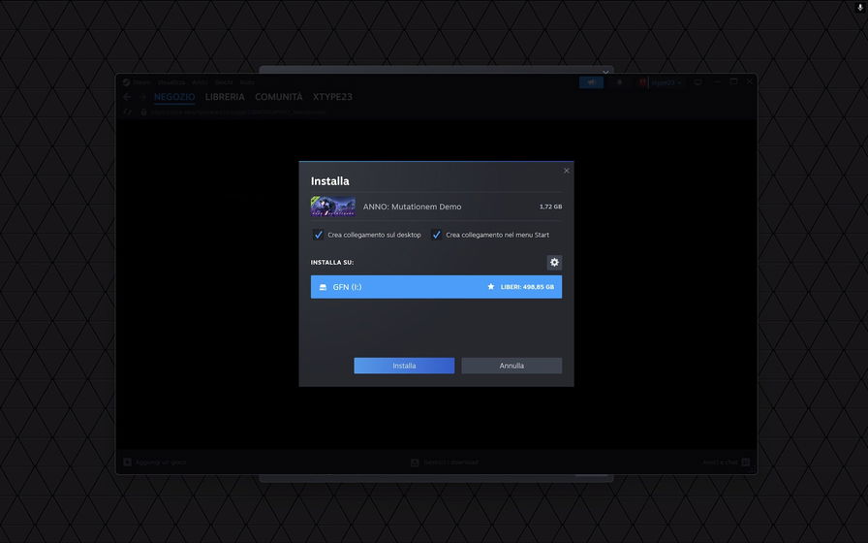Click the GFN drive icon
The image size is (868, 543).
(x=324, y=287)
